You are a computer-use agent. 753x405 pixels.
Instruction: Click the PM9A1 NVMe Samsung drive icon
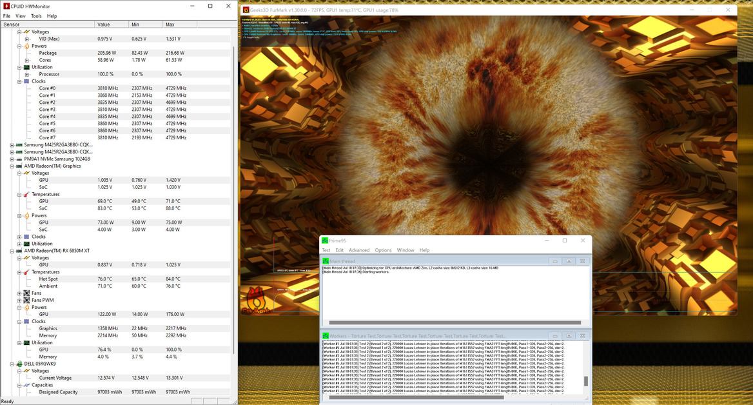click(19, 159)
